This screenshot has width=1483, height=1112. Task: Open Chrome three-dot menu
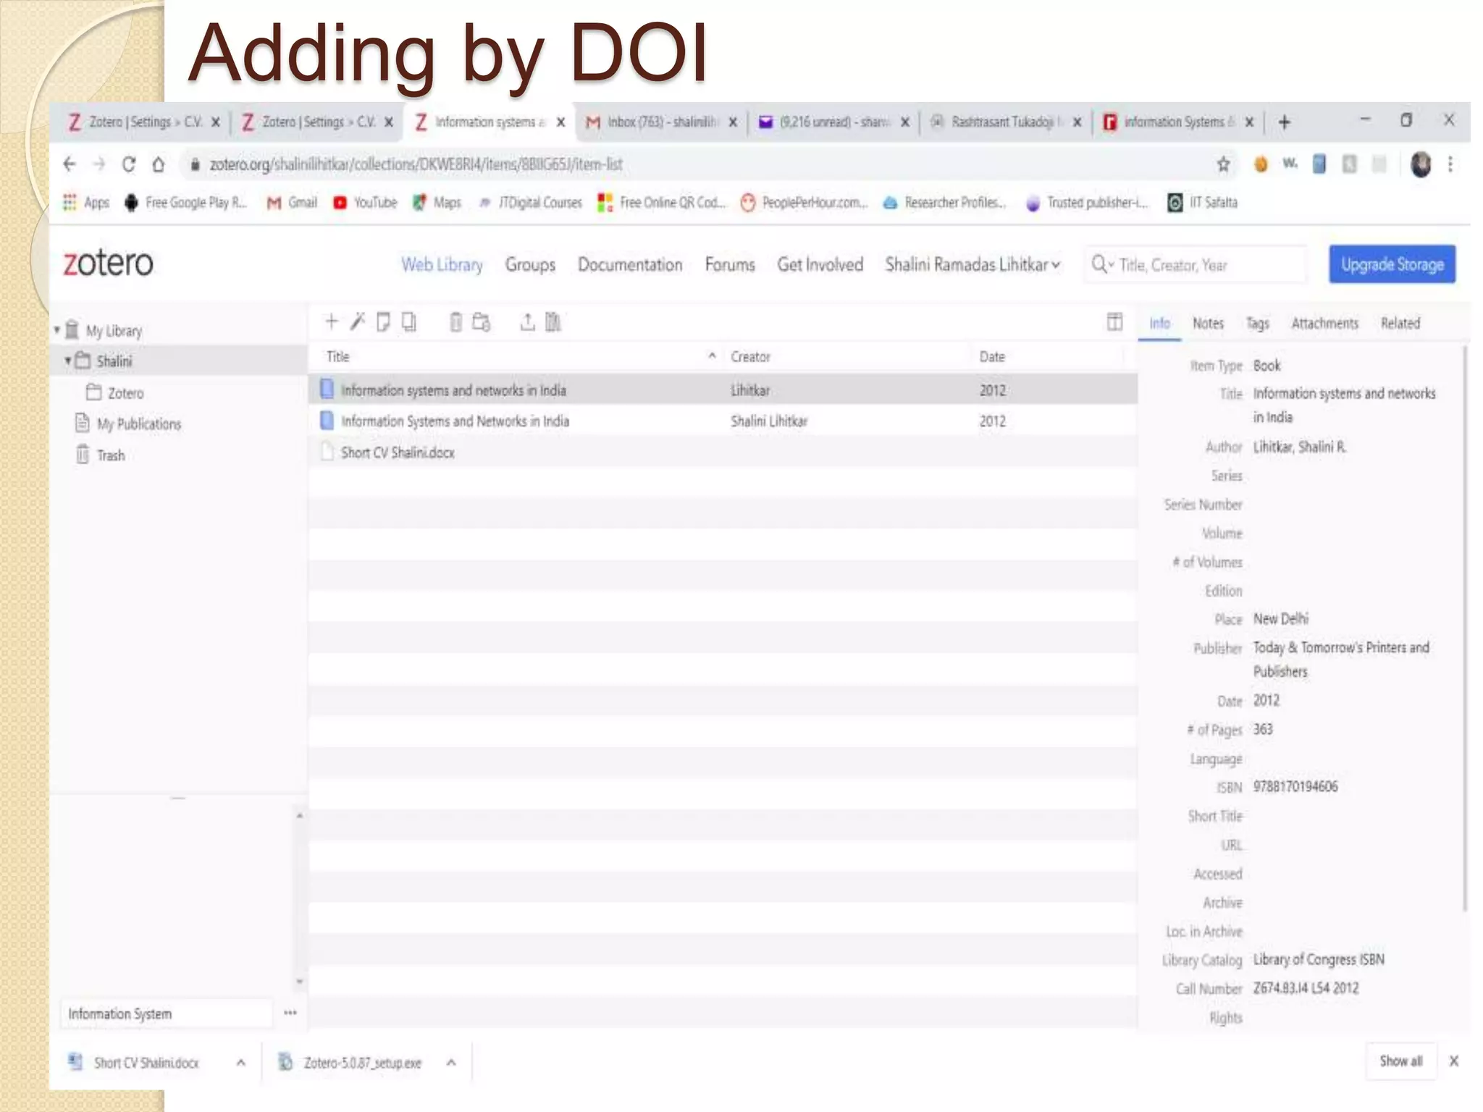(1450, 164)
